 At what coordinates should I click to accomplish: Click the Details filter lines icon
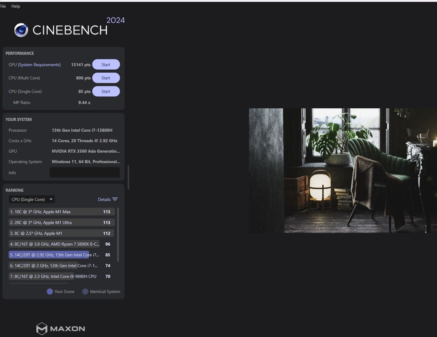[x=115, y=199]
